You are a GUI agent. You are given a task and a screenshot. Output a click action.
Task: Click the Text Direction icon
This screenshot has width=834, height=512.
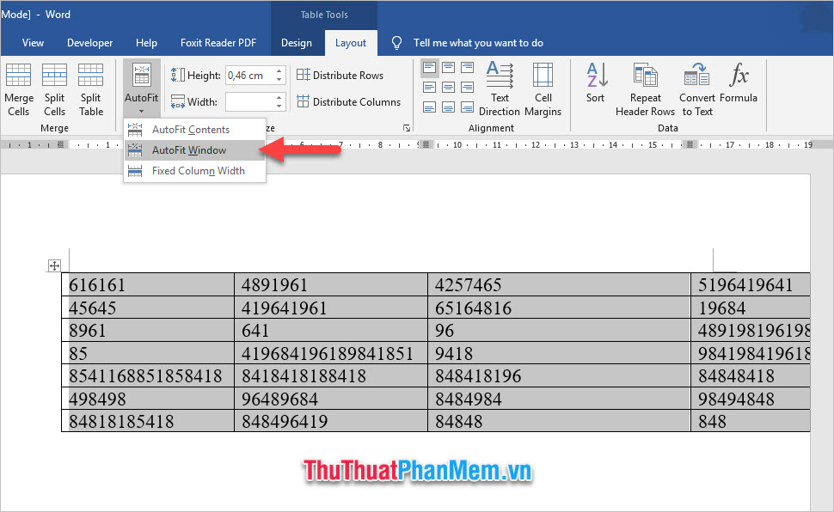500,75
